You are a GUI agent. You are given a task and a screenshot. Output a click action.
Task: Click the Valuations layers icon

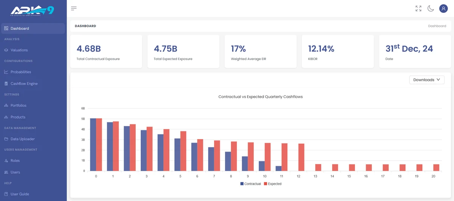click(6, 50)
